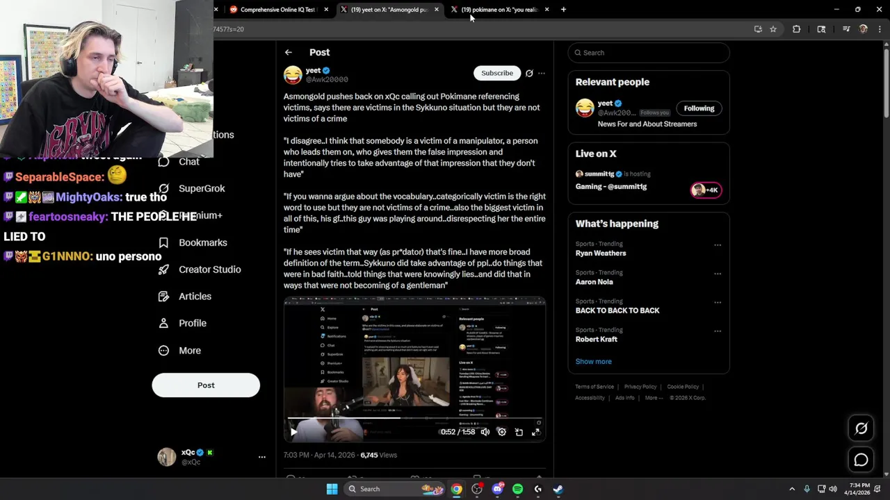Open options for BACK TO BACK trend
Viewport: 890px width, 500px height.
[x=718, y=302]
